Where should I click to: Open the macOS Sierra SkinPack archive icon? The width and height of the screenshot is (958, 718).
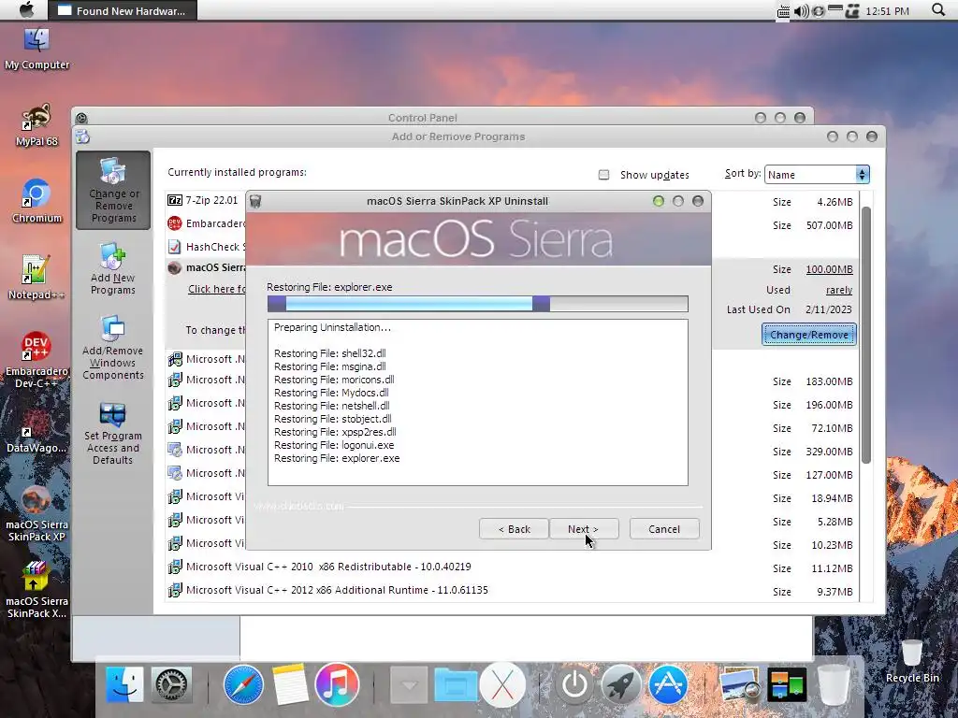tap(36, 590)
